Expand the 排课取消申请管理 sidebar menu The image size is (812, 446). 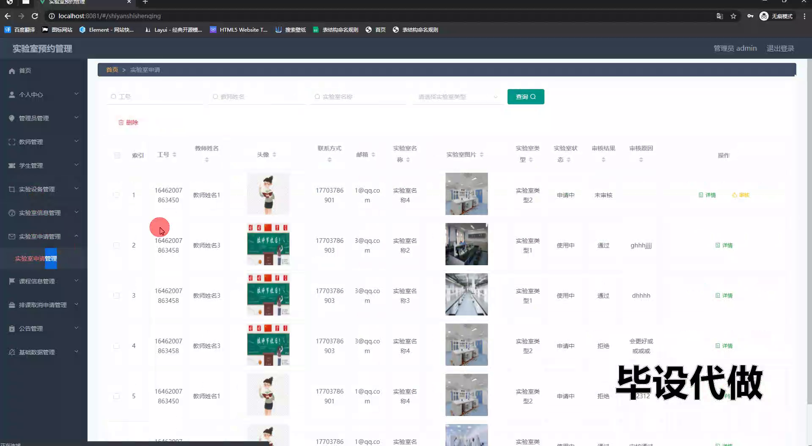click(x=44, y=305)
